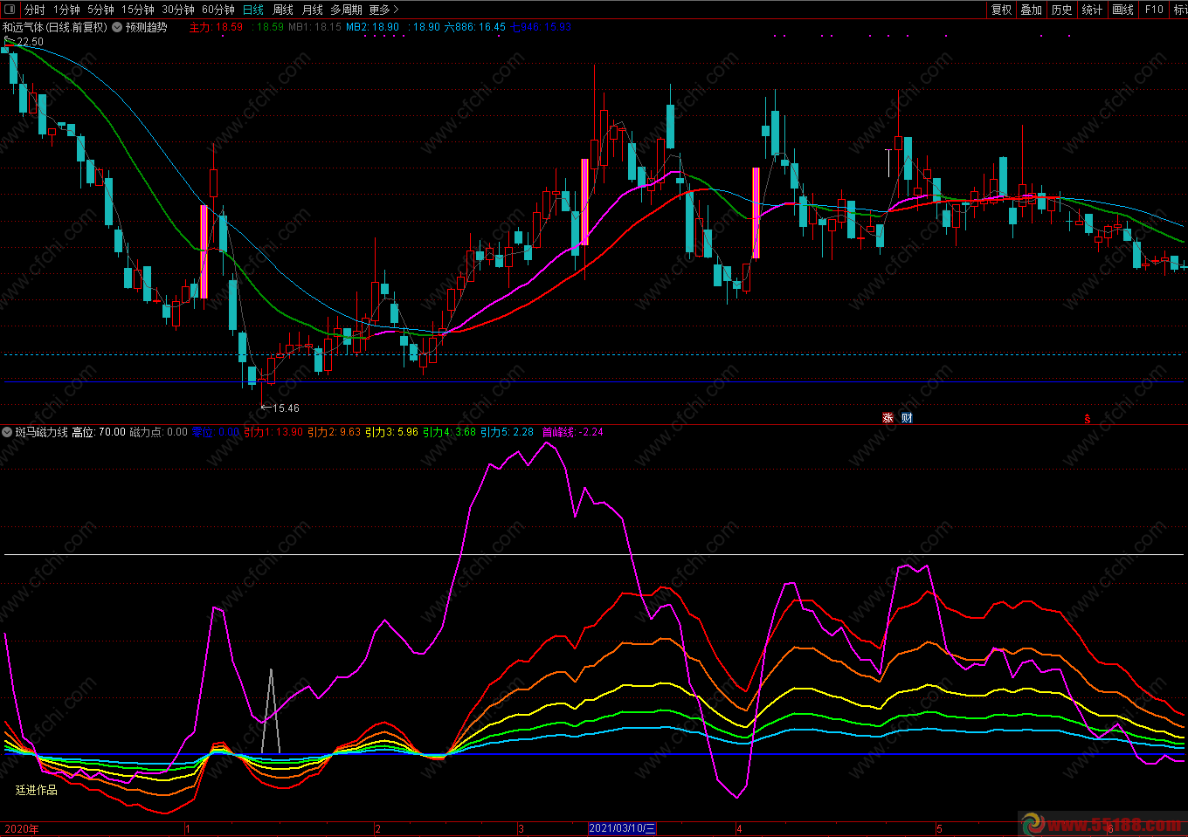Expand the main chart indicator dropdown arrow
This screenshot has width=1188, height=837.
[x=117, y=27]
